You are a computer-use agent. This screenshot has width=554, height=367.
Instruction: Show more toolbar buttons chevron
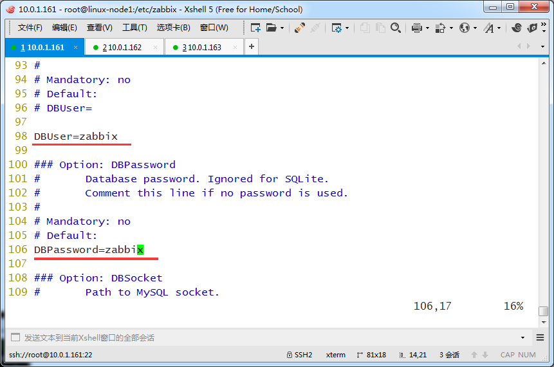pos(544,27)
